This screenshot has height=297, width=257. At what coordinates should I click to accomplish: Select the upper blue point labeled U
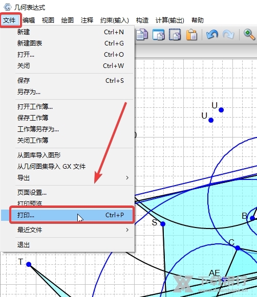tap(221, 110)
